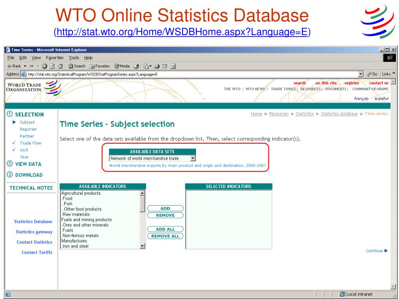The height and width of the screenshot is (299, 399).
Task: Select Agricultural products in Available Indicators
Action: click(x=81, y=193)
